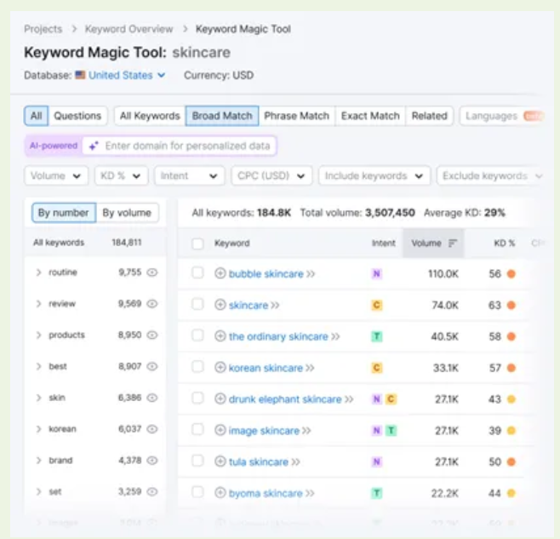Click the T intent badge for the ordinary skincare
This screenshot has height=539, width=560.
pos(376,336)
